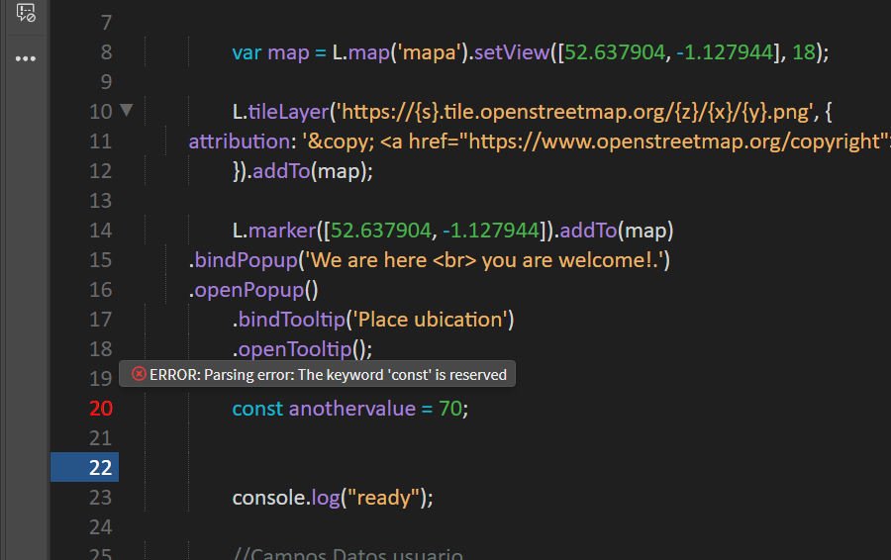
Task: Click the red error icon in the tooltip
Action: pyautogui.click(x=139, y=374)
